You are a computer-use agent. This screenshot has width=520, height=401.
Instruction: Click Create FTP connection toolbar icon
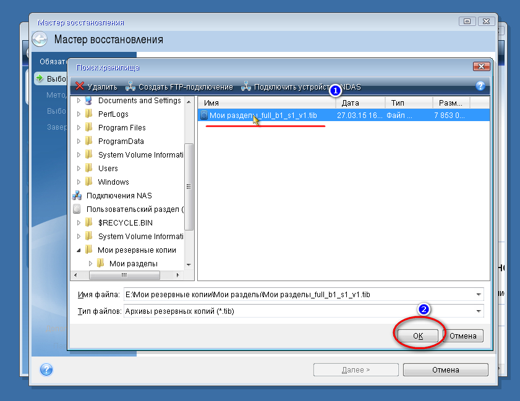pos(130,87)
